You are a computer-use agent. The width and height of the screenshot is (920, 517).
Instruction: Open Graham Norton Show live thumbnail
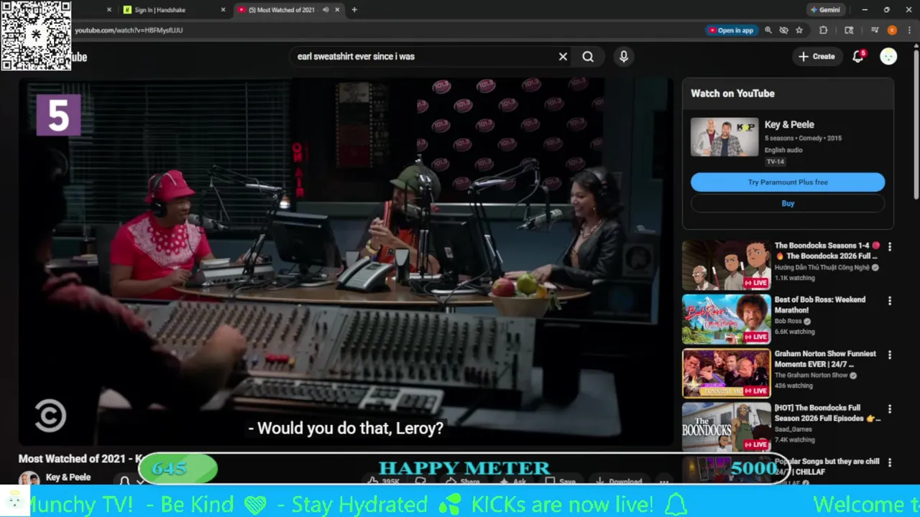(x=726, y=373)
